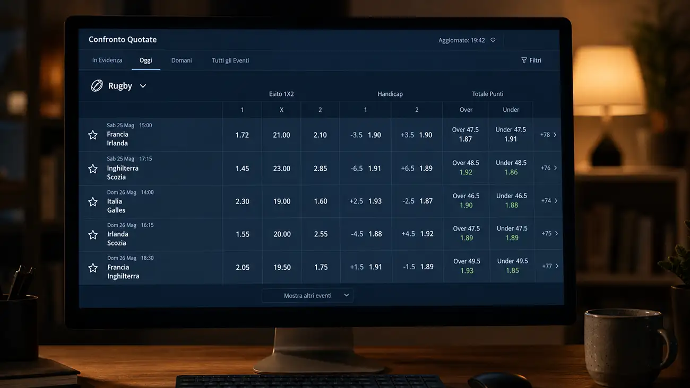Select draw odds 20.00 Irlanda Scozia

pos(282,234)
